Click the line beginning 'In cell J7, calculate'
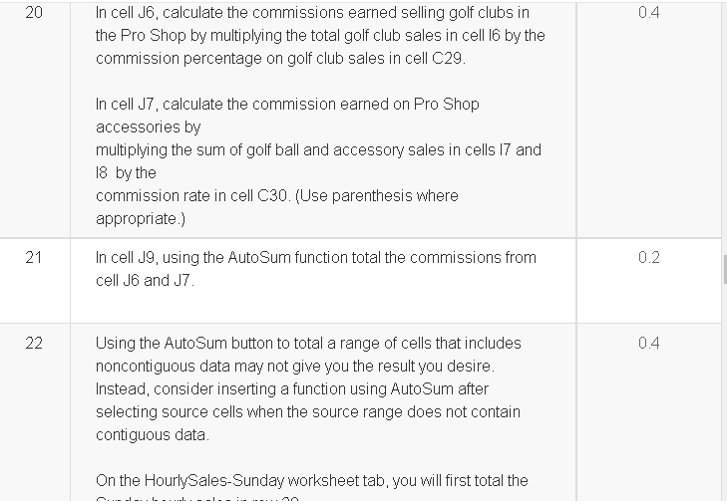The height and width of the screenshot is (504, 727). click(x=287, y=105)
